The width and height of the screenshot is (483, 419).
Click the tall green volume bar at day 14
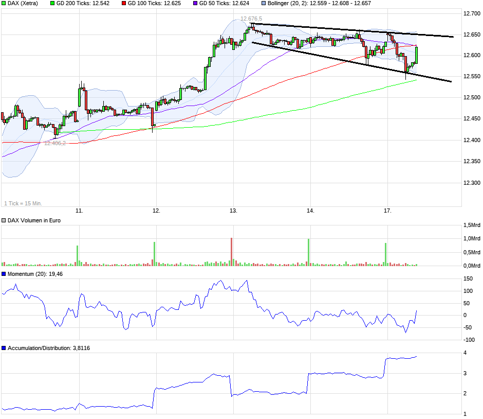[308, 252]
